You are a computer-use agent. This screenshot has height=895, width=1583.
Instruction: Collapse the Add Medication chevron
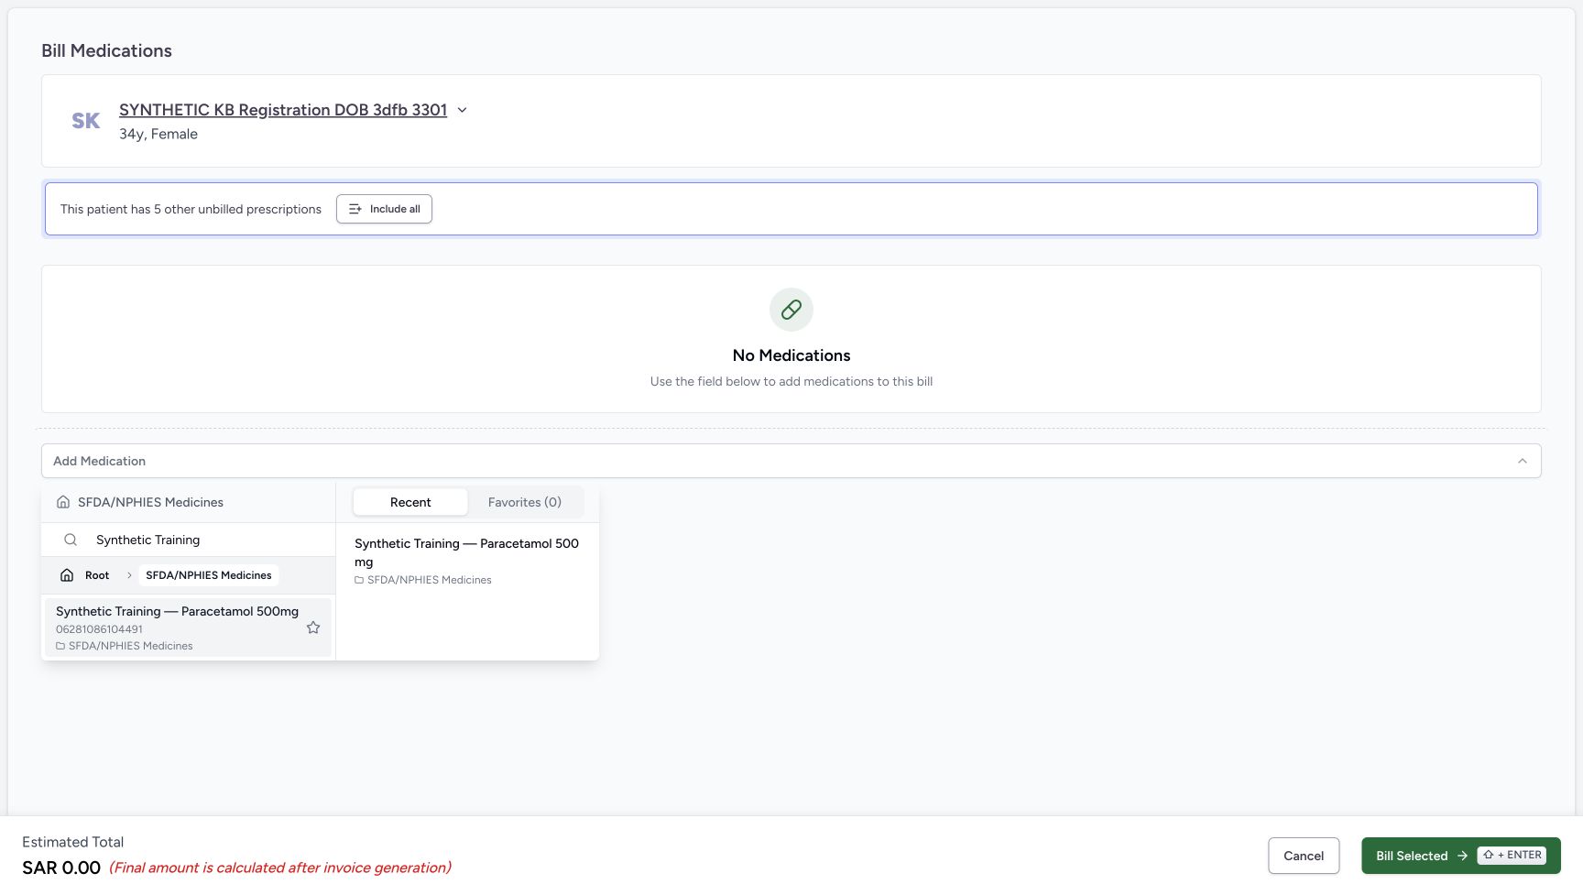(1523, 461)
